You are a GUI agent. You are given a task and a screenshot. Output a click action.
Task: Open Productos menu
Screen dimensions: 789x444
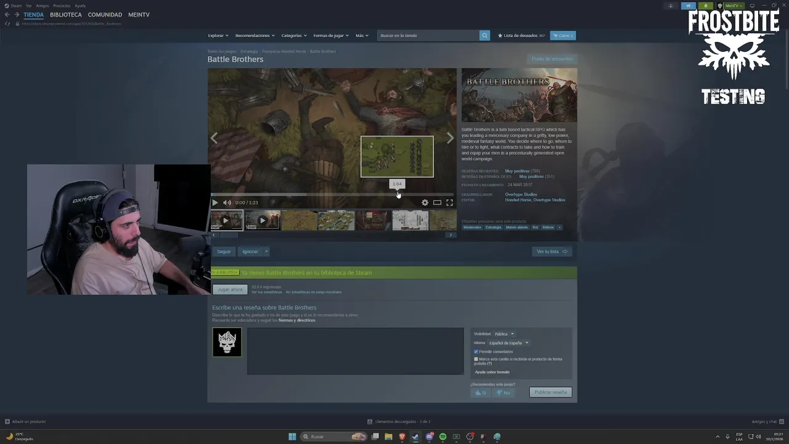[62, 6]
